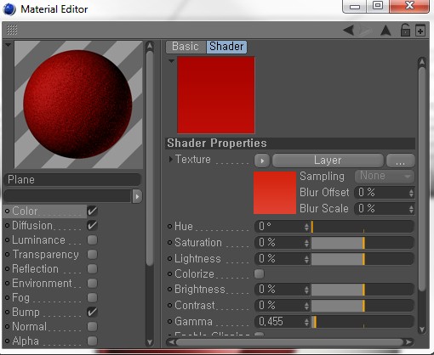
Task: Click the Brightness animation circle icon
Action: [x=169, y=289]
